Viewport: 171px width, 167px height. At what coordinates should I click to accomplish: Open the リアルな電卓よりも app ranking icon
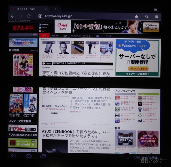coord(117,121)
